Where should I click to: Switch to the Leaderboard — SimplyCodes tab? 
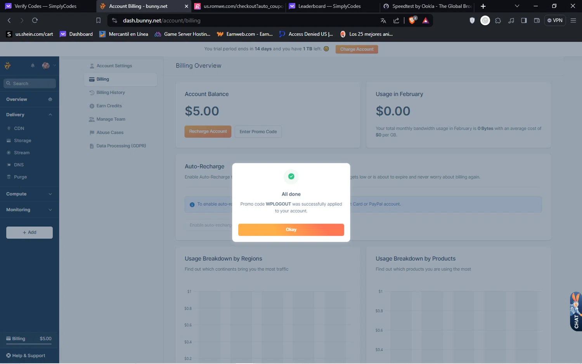click(330, 6)
